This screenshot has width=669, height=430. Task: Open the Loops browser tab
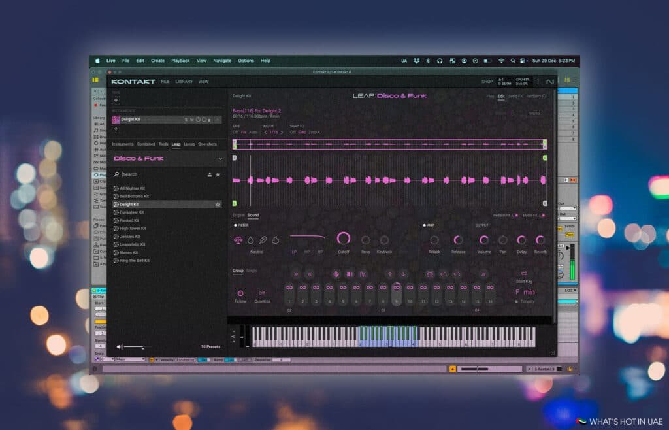pyautogui.click(x=189, y=144)
